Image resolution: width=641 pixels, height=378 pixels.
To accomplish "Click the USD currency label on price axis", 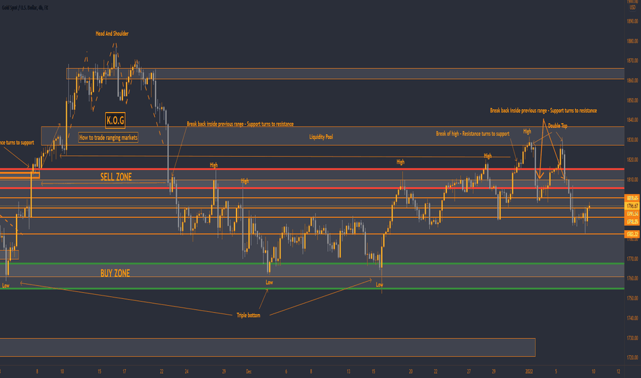I will 633,8.
